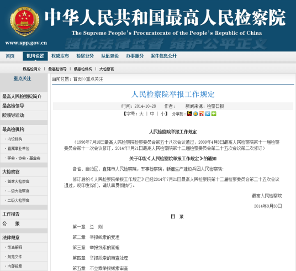Screen dimensions: 296x271
Task: Open 最高检领导 in sidebar
Action: click(24, 106)
